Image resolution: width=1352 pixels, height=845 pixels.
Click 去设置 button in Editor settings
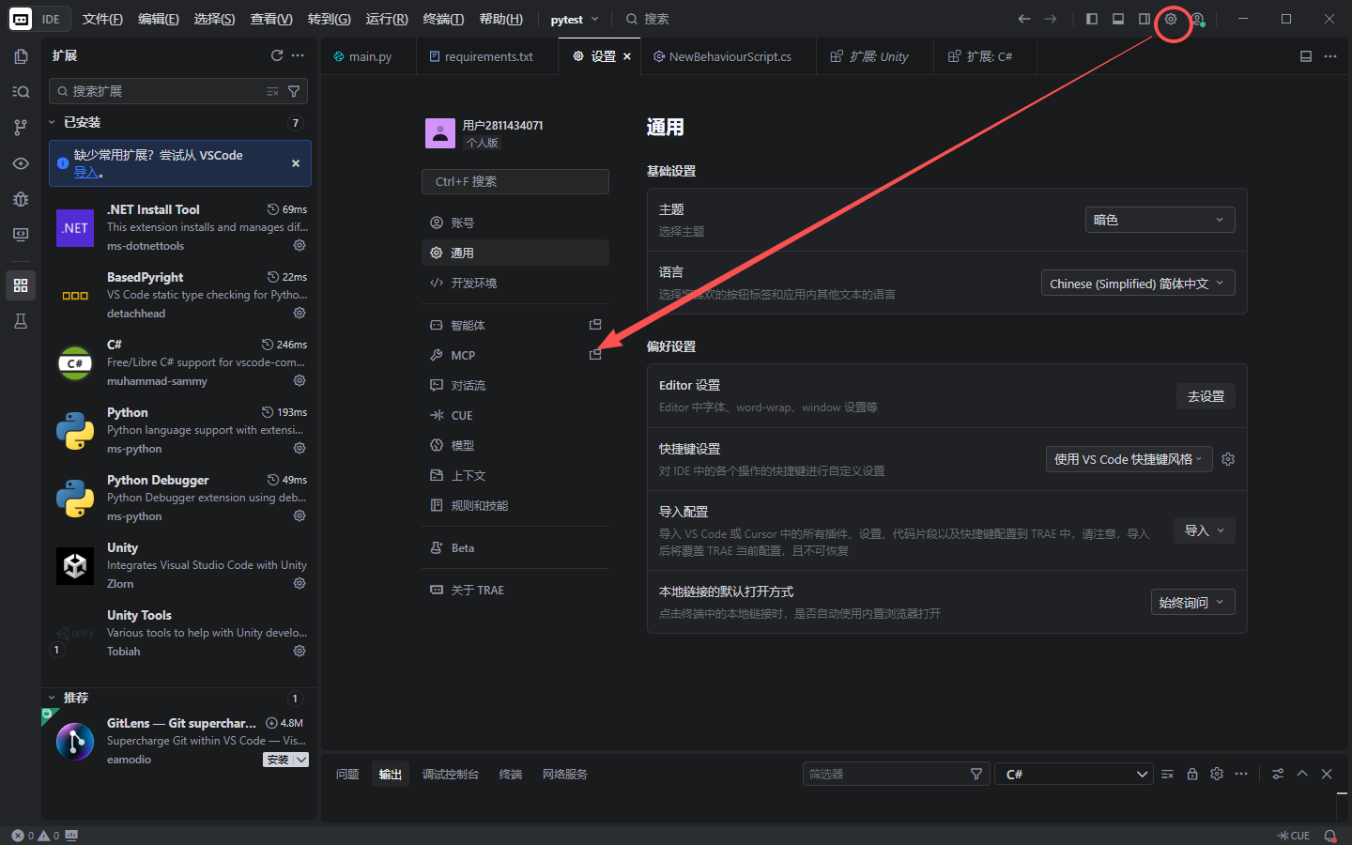tap(1206, 395)
